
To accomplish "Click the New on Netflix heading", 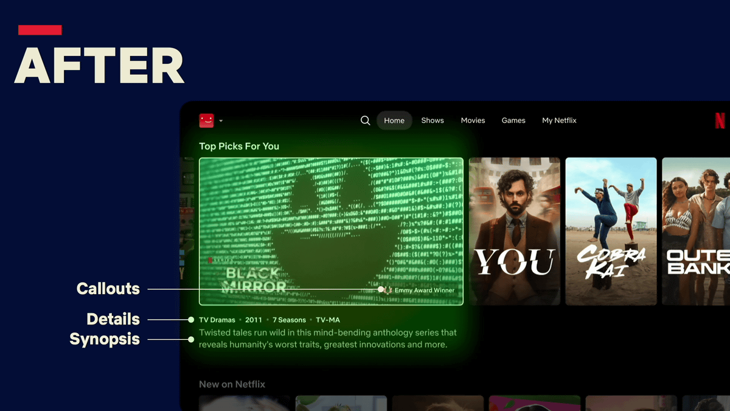I will pyautogui.click(x=232, y=384).
